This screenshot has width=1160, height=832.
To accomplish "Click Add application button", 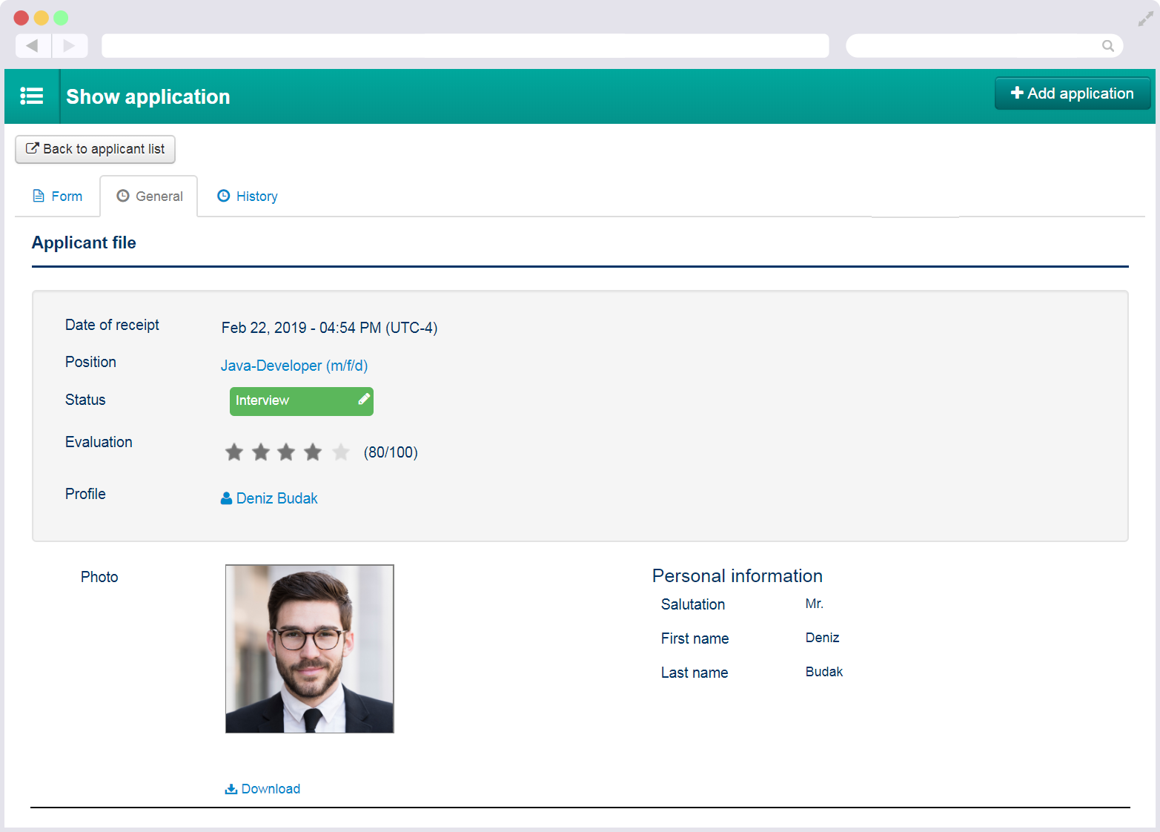I will pyautogui.click(x=1073, y=93).
